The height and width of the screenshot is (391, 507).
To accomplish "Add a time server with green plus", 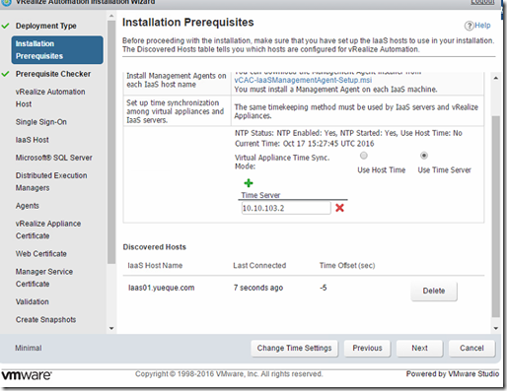I will pyautogui.click(x=249, y=183).
